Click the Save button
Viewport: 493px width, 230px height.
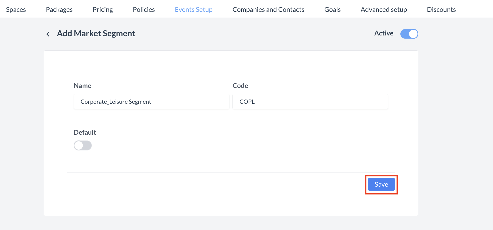pyautogui.click(x=381, y=185)
